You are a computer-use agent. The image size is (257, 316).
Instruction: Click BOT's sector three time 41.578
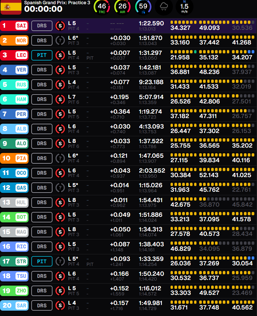pyautogui.click(x=242, y=219)
